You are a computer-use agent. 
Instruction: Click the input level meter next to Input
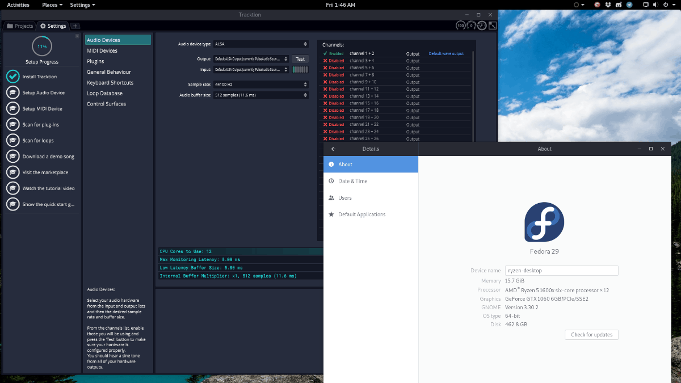300,70
